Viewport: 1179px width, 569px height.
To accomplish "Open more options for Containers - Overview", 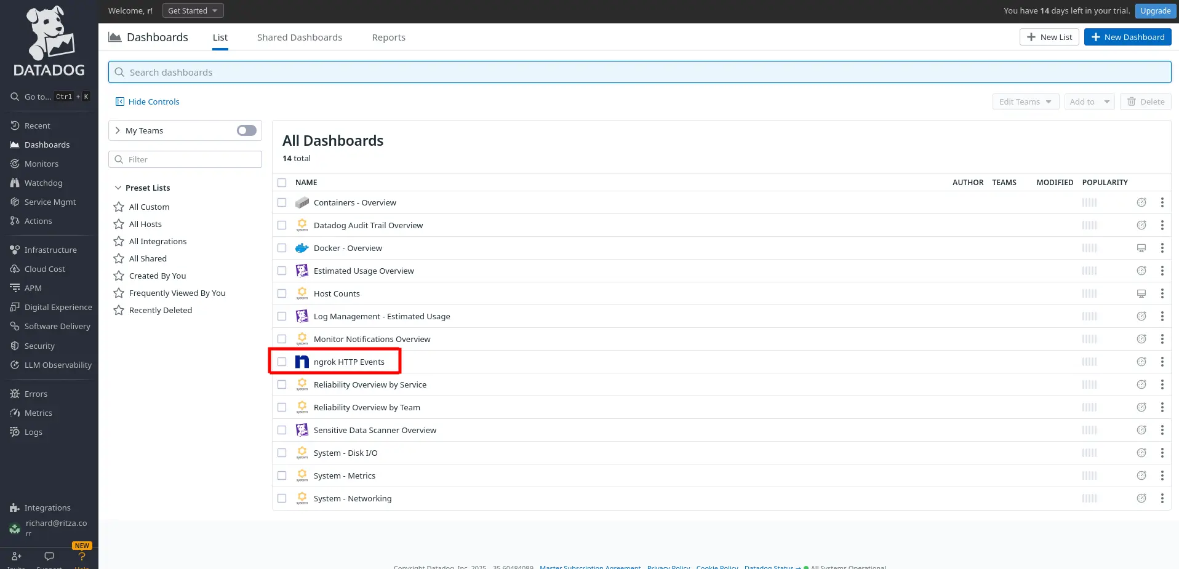I will pyautogui.click(x=1162, y=202).
